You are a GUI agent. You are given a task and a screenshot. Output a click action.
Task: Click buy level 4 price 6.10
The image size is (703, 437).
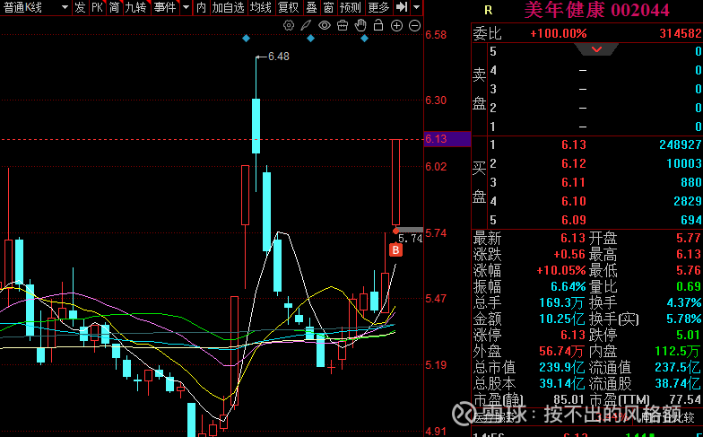coord(574,201)
